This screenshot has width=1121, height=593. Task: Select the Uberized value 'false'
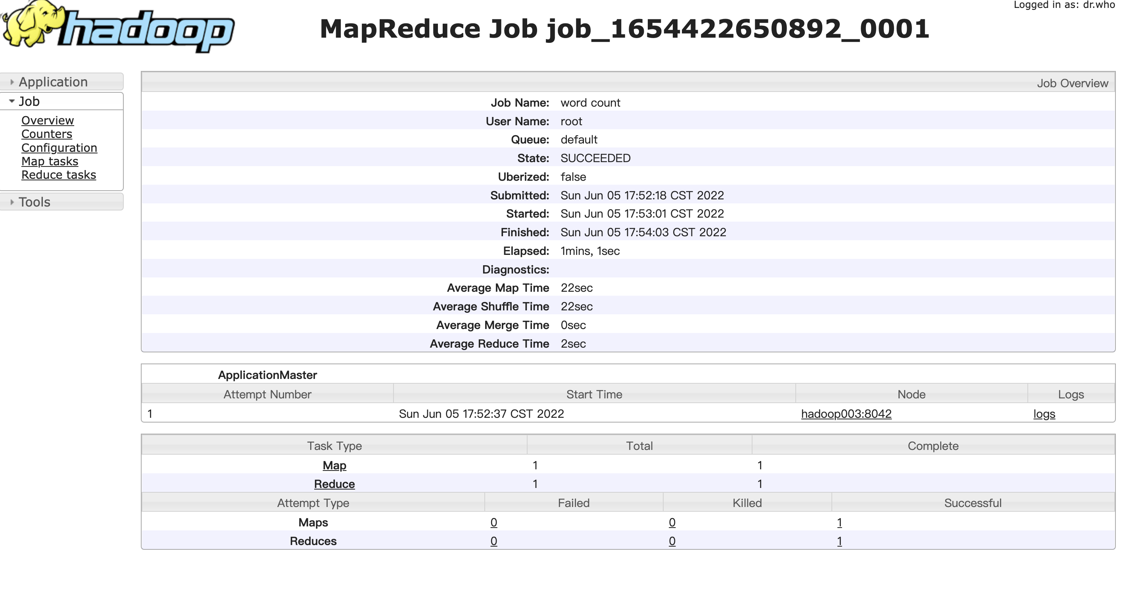tap(573, 177)
